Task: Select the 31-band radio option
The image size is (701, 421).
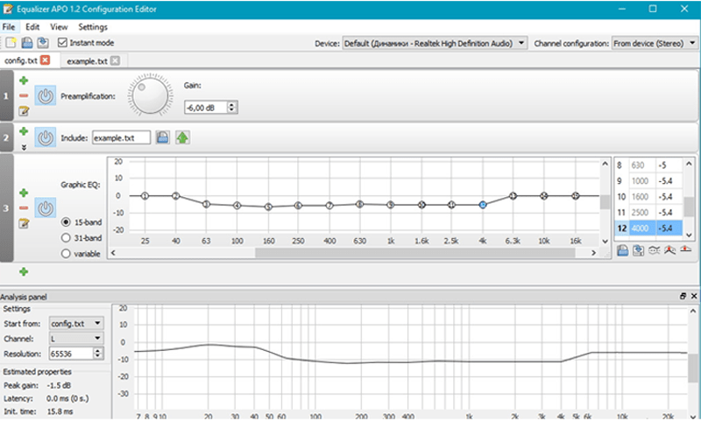Action: click(65, 237)
